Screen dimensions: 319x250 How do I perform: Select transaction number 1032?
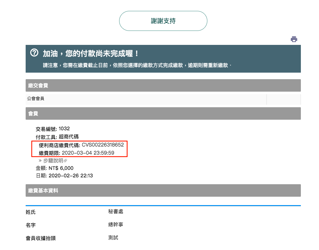click(x=64, y=128)
